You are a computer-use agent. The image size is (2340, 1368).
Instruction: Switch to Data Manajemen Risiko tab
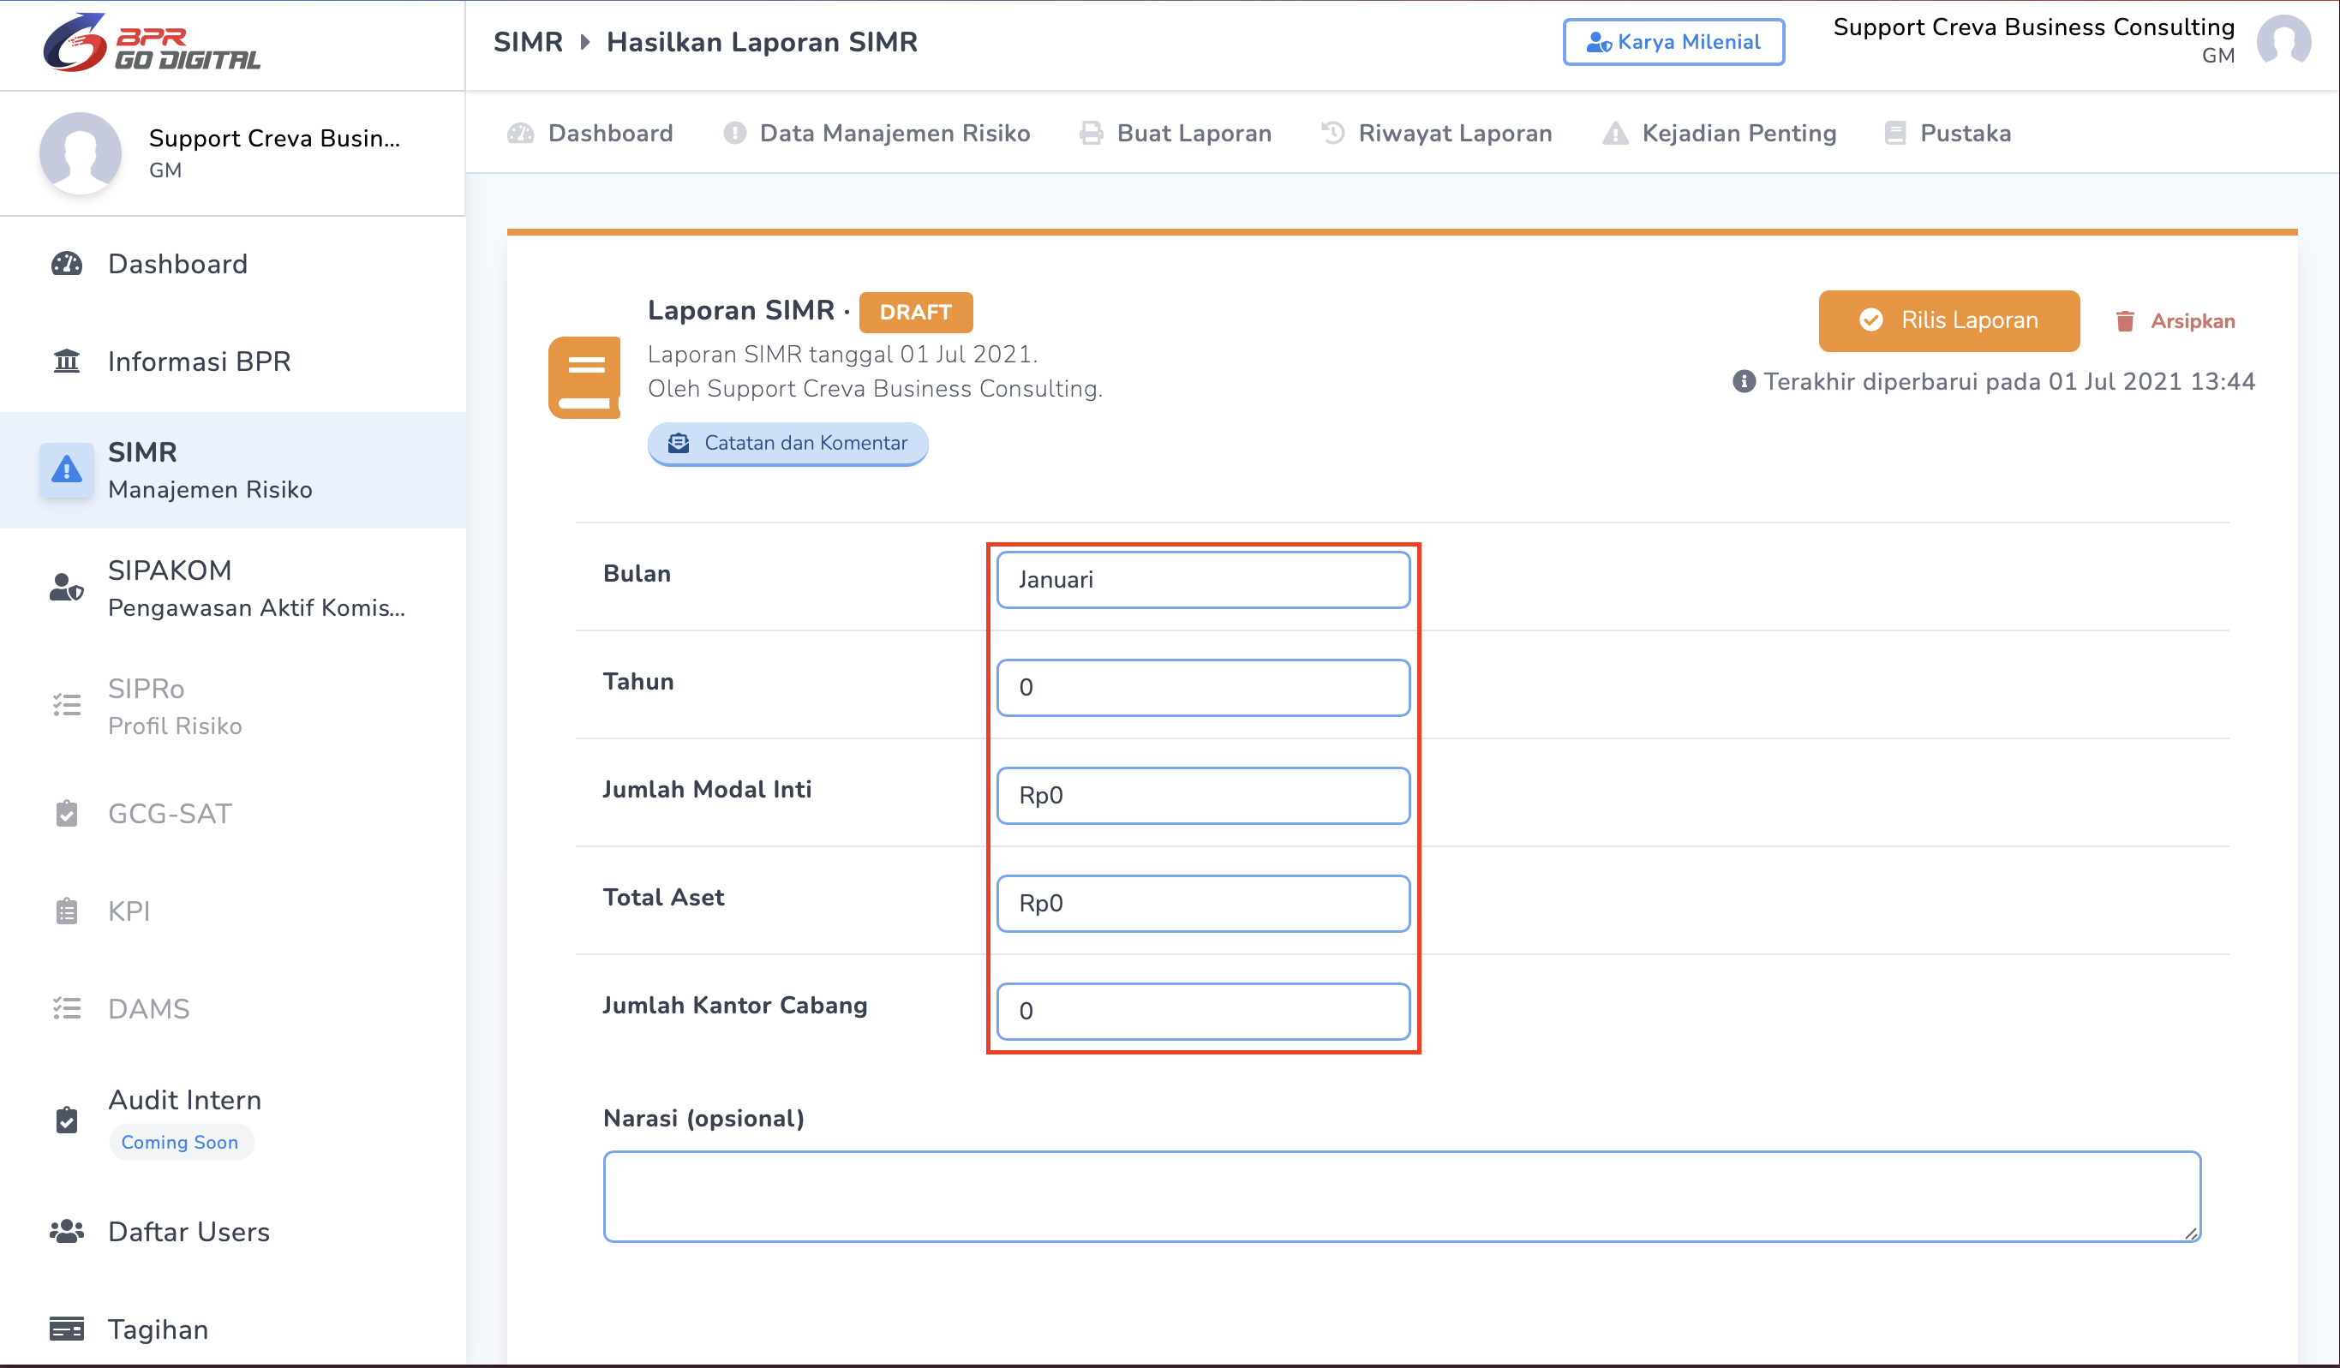(877, 134)
